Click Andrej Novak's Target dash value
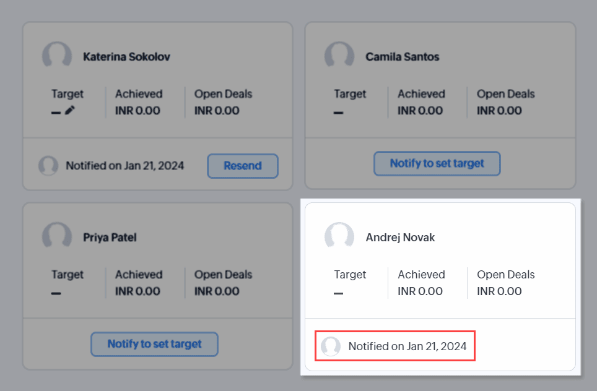Screen dimensions: 597x391 pos(338,293)
